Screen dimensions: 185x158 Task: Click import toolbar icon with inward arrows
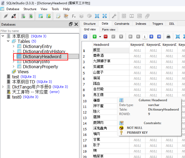pyautogui.click(x=97, y=16)
